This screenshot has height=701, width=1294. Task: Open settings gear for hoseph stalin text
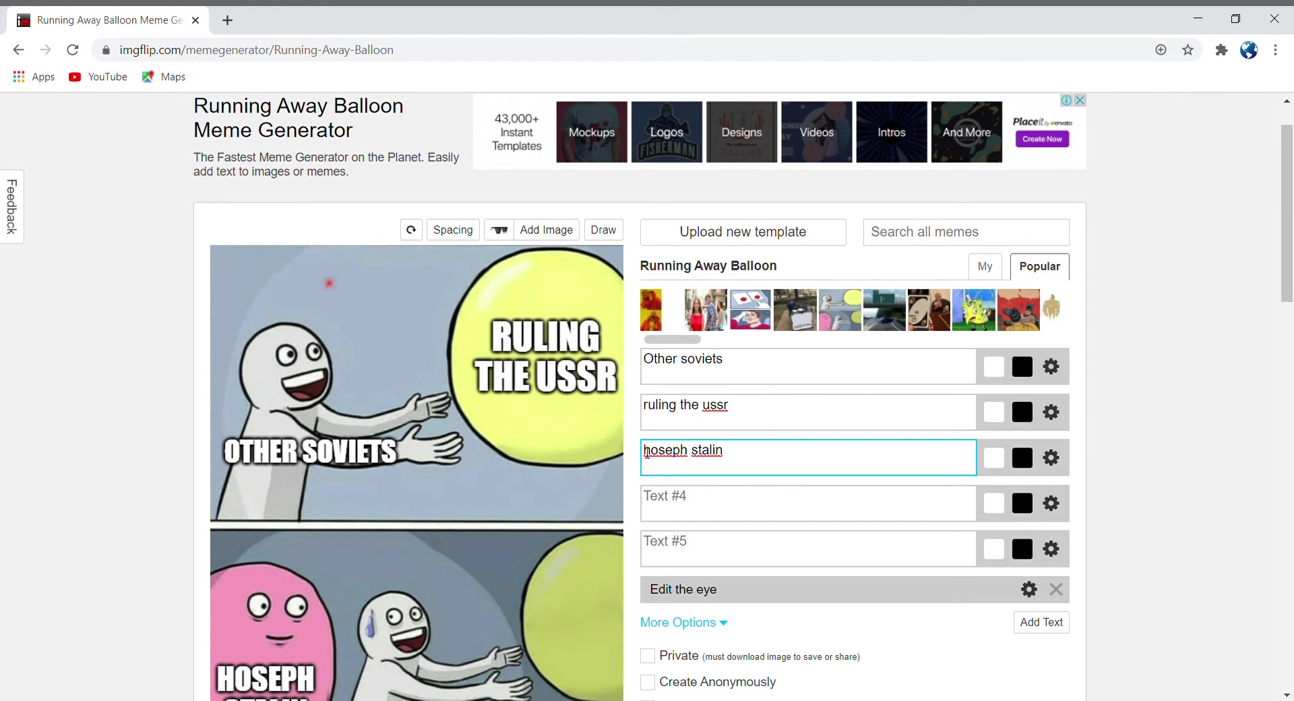pyautogui.click(x=1051, y=458)
